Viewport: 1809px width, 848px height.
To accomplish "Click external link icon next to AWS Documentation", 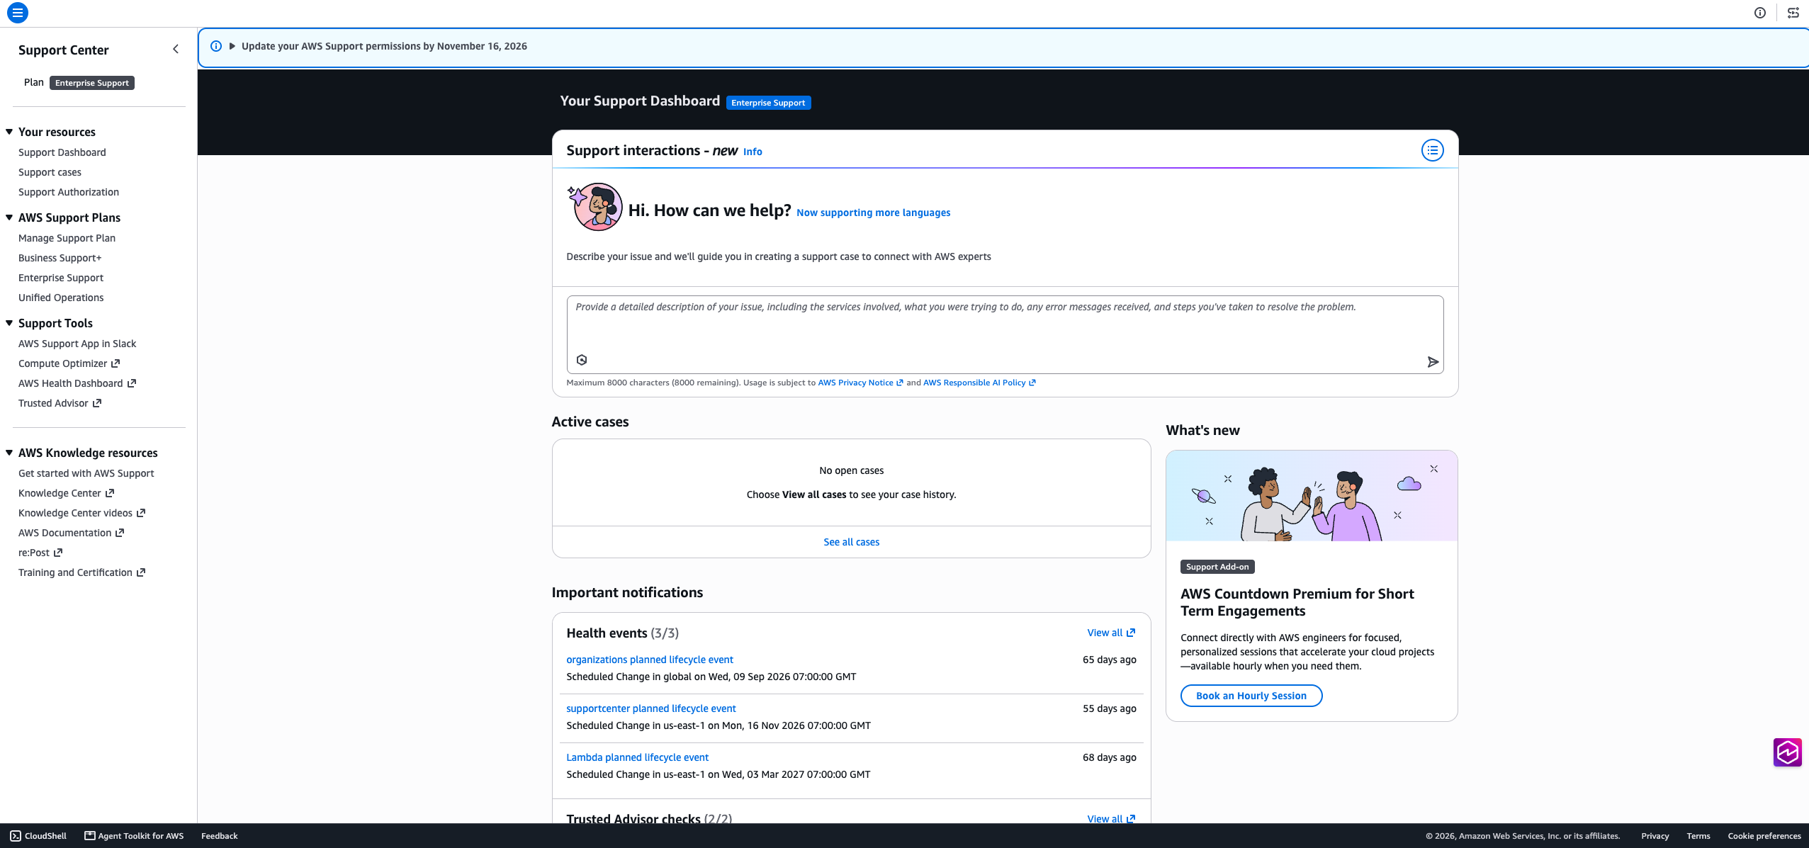I will (x=120, y=533).
